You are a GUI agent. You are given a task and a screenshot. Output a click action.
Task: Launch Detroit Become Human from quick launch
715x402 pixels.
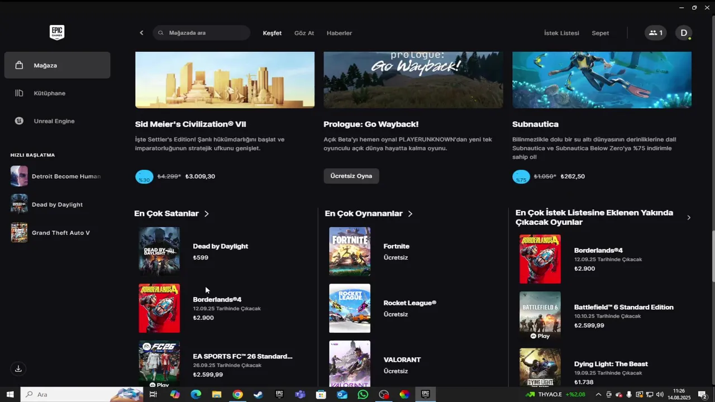pyautogui.click(x=56, y=176)
